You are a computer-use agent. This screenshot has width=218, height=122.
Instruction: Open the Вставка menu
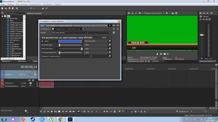tap(24, 4)
